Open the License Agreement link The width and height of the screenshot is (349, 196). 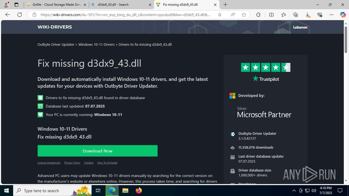49,163
